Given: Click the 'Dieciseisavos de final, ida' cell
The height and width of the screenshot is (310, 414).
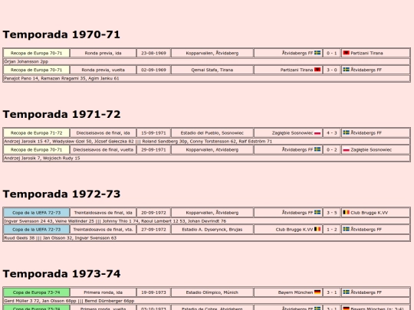Looking at the screenshot, I should (x=103, y=133).
